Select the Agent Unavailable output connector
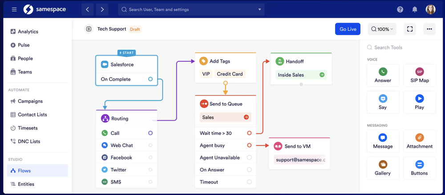445x195 pixels. [249, 157]
